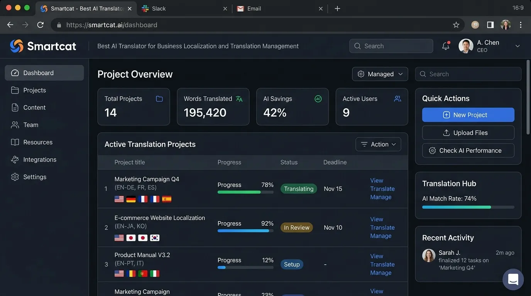Open the floating chat support icon
The width and height of the screenshot is (531, 296).
click(x=513, y=279)
